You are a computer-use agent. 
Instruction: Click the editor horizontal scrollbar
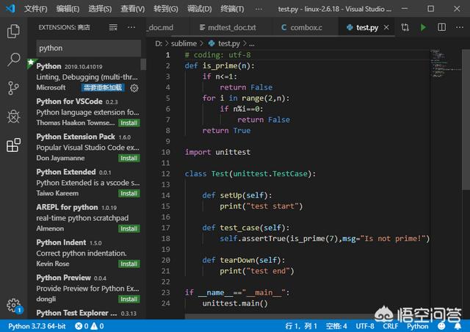279,317
